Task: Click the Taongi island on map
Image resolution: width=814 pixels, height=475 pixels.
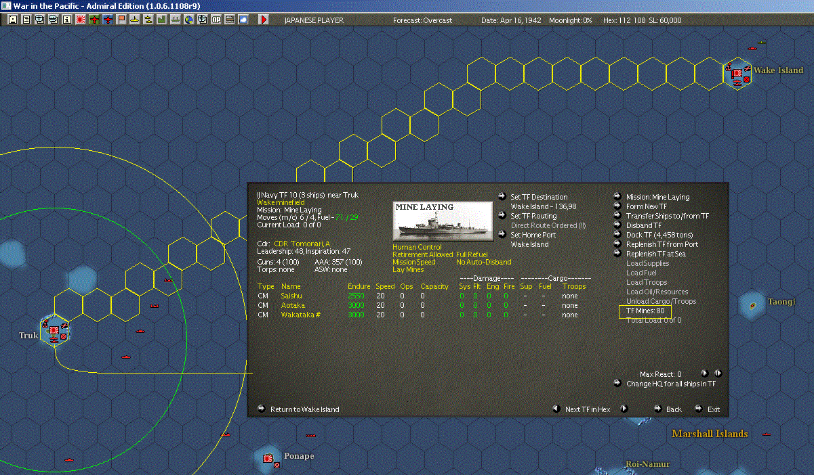Action: tap(752, 307)
